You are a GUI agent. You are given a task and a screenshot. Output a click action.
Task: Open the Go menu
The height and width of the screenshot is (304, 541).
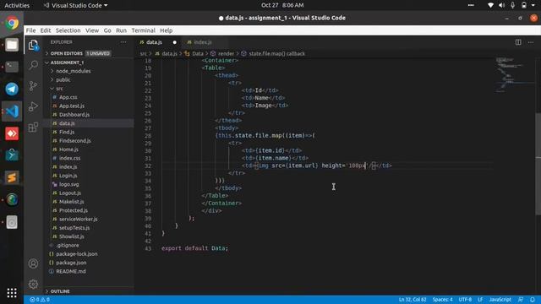pyautogui.click(x=107, y=30)
